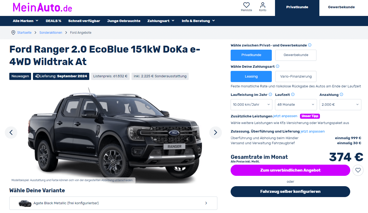Open Agate Black Metallic variant selector

(x=113, y=203)
